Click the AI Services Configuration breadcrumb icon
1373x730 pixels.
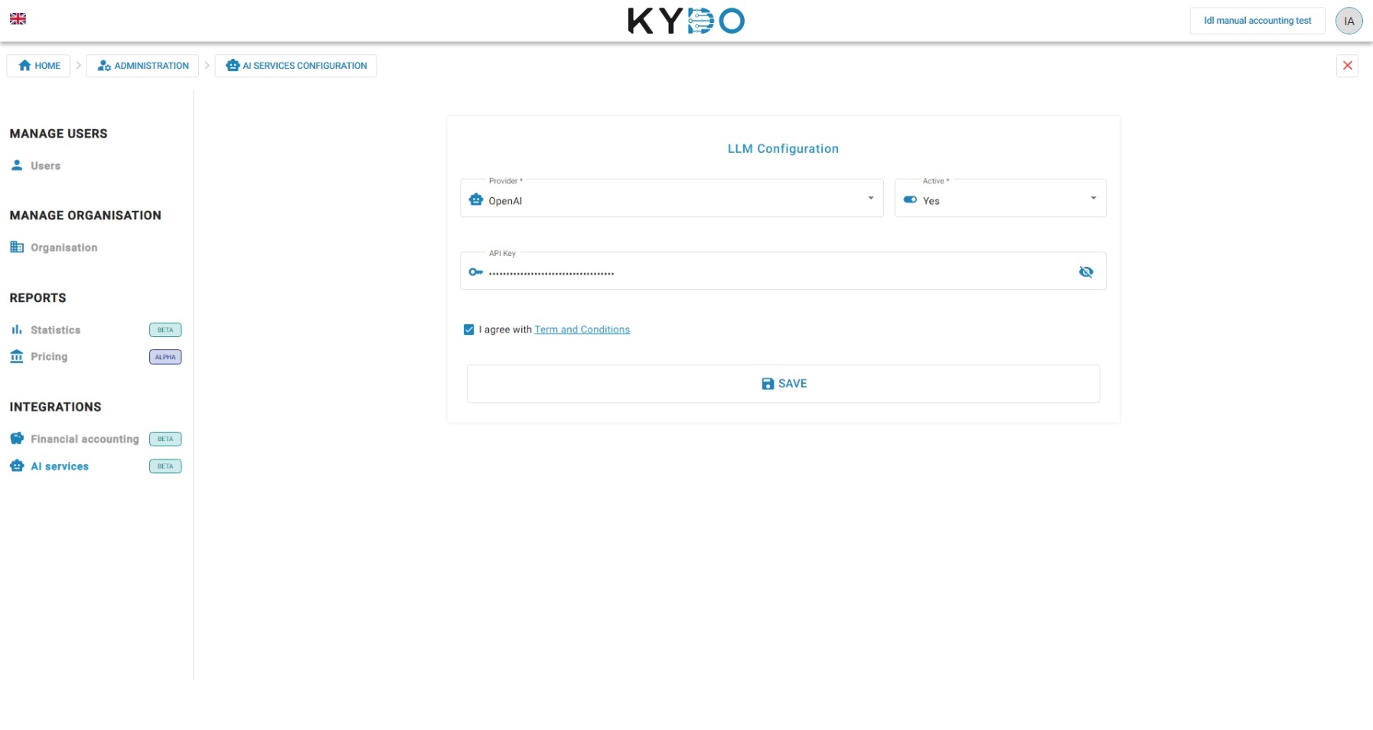coord(233,66)
